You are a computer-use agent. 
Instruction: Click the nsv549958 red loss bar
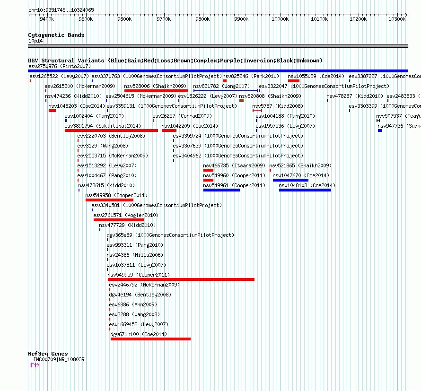coord(110,200)
